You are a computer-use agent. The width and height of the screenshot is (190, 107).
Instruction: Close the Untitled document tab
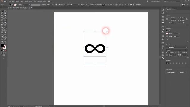coord(32,8)
